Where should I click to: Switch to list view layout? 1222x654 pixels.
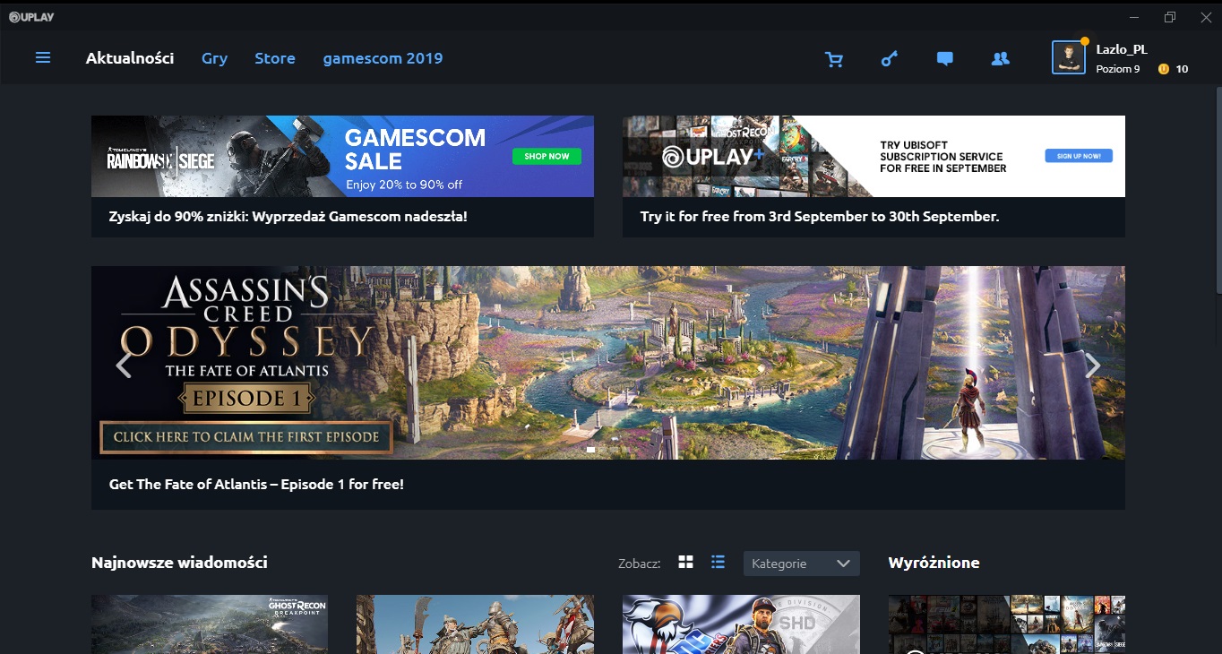point(718,563)
